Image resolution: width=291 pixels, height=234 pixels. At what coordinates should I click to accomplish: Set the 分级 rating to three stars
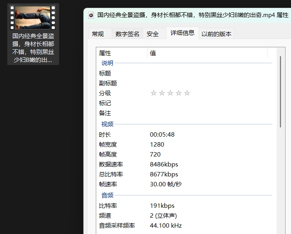pos(170,93)
